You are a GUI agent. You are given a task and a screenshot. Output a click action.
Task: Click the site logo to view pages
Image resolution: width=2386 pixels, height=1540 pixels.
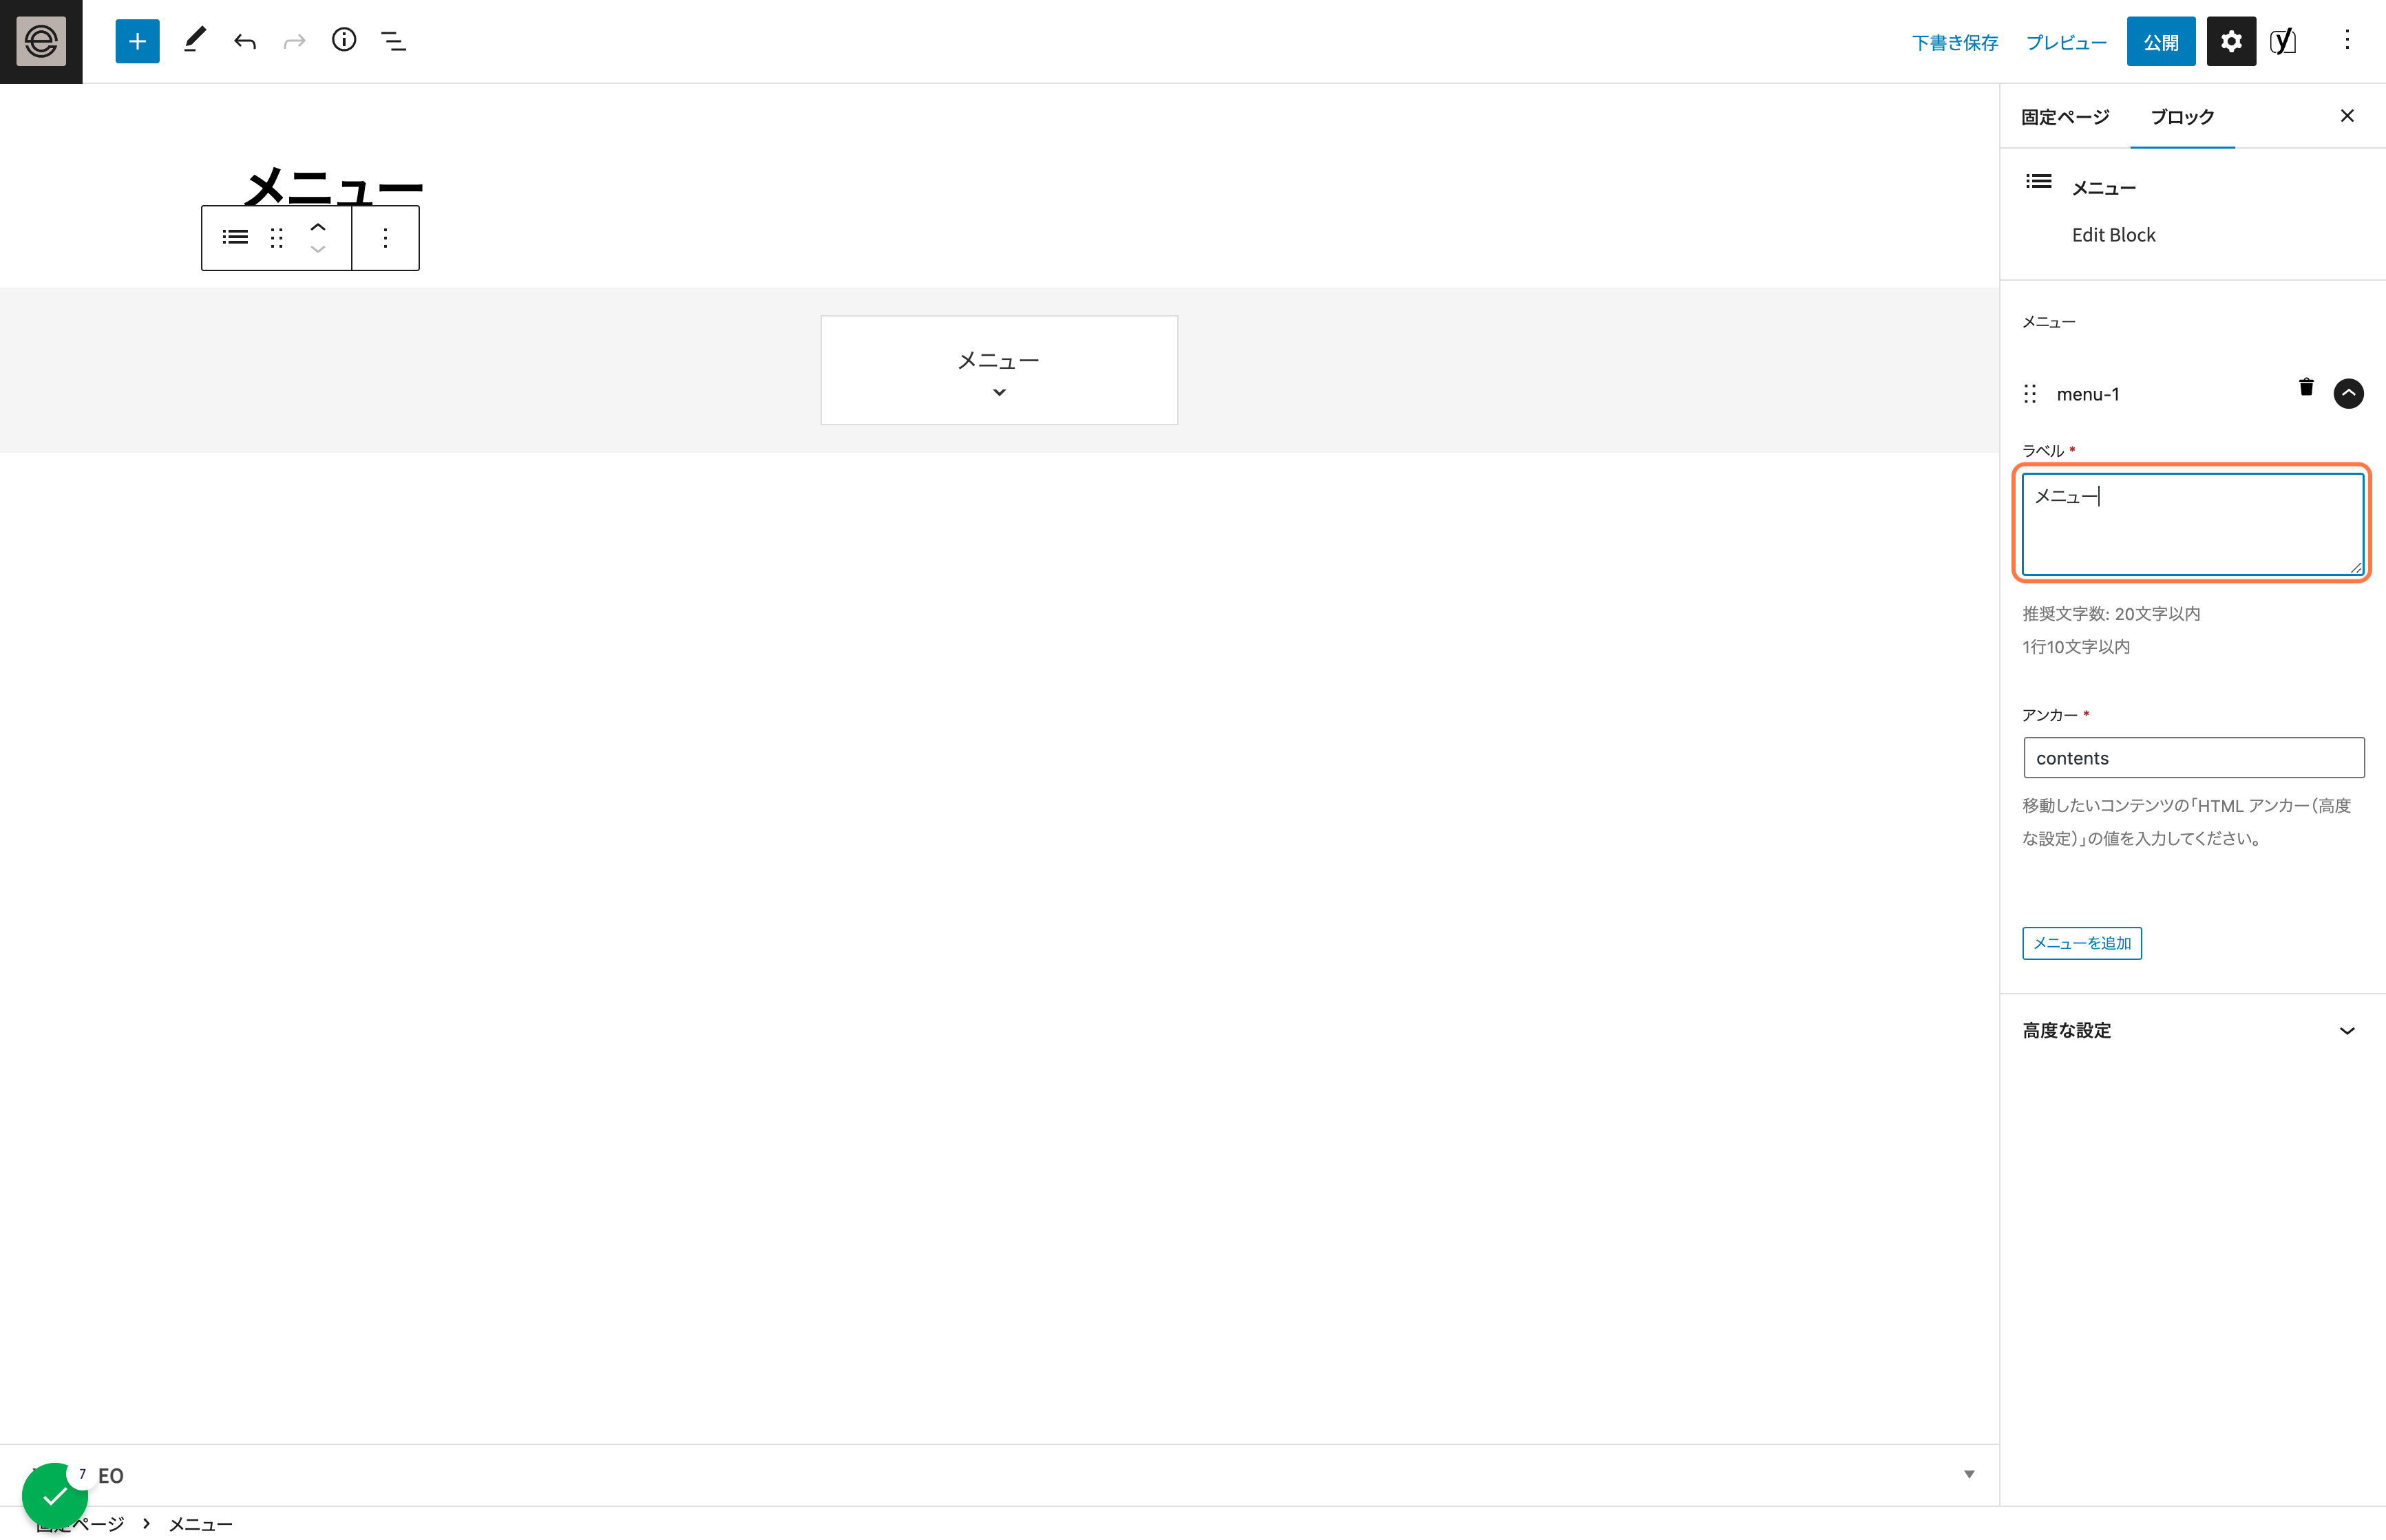click(41, 41)
